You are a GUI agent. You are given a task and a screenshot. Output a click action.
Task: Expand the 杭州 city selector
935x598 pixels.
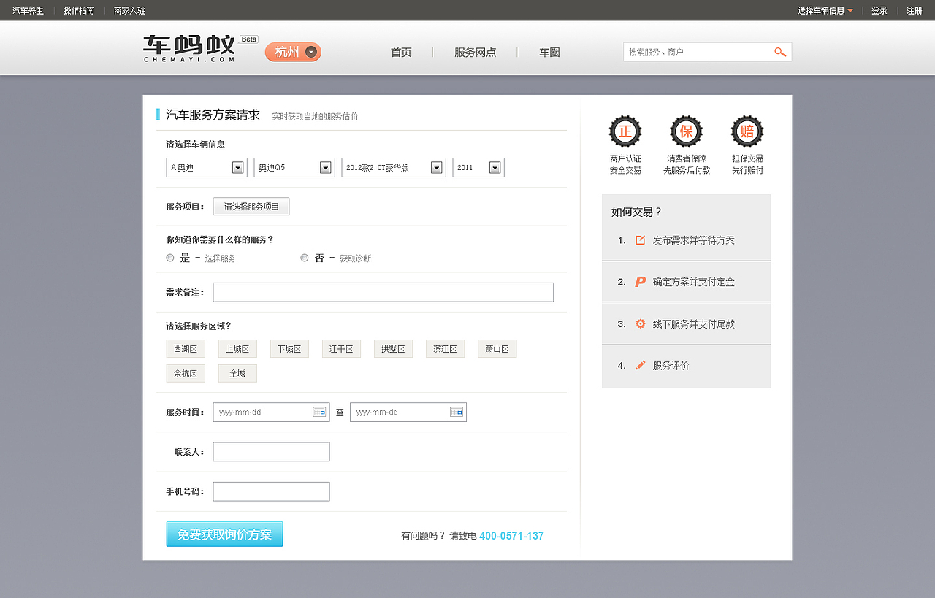[x=310, y=52]
